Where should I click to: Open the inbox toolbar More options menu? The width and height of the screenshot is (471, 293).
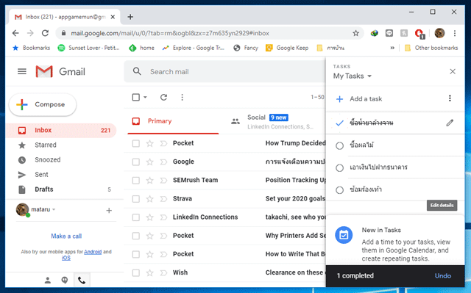pyautogui.click(x=182, y=97)
